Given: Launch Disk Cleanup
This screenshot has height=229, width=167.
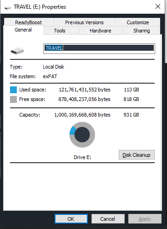Looking at the screenshot, I should 137,155.
